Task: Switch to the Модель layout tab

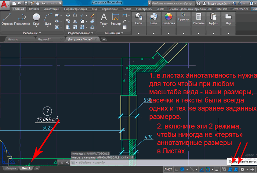Action: [x=11, y=168]
